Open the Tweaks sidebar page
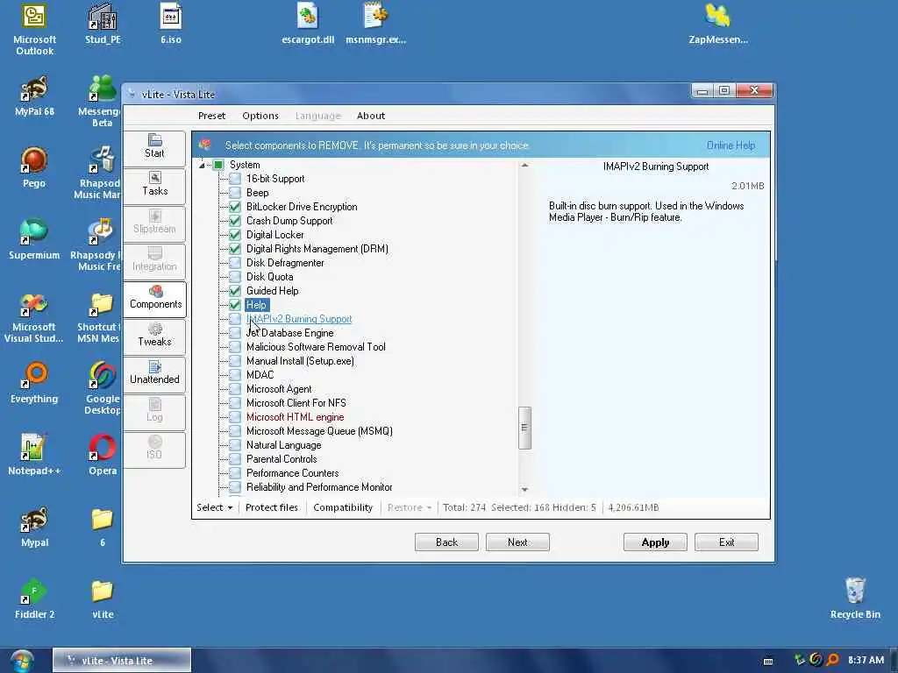 coord(154,336)
